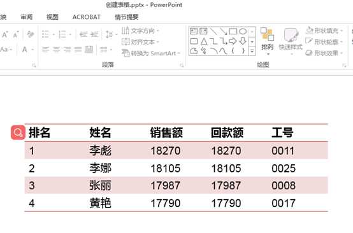The height and width of the screenshot is (233, 353).
Task: Select the Curve shape
Action: pos(223,51)
